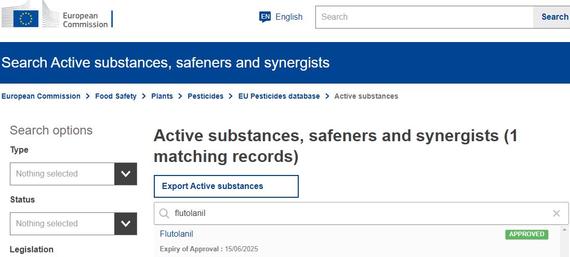570x257 pixels.
Task: Open the Flutolanil result link
Action: tap(176, 234)
